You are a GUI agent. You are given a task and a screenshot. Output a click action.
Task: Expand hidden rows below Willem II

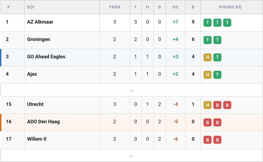pos(131,156)
